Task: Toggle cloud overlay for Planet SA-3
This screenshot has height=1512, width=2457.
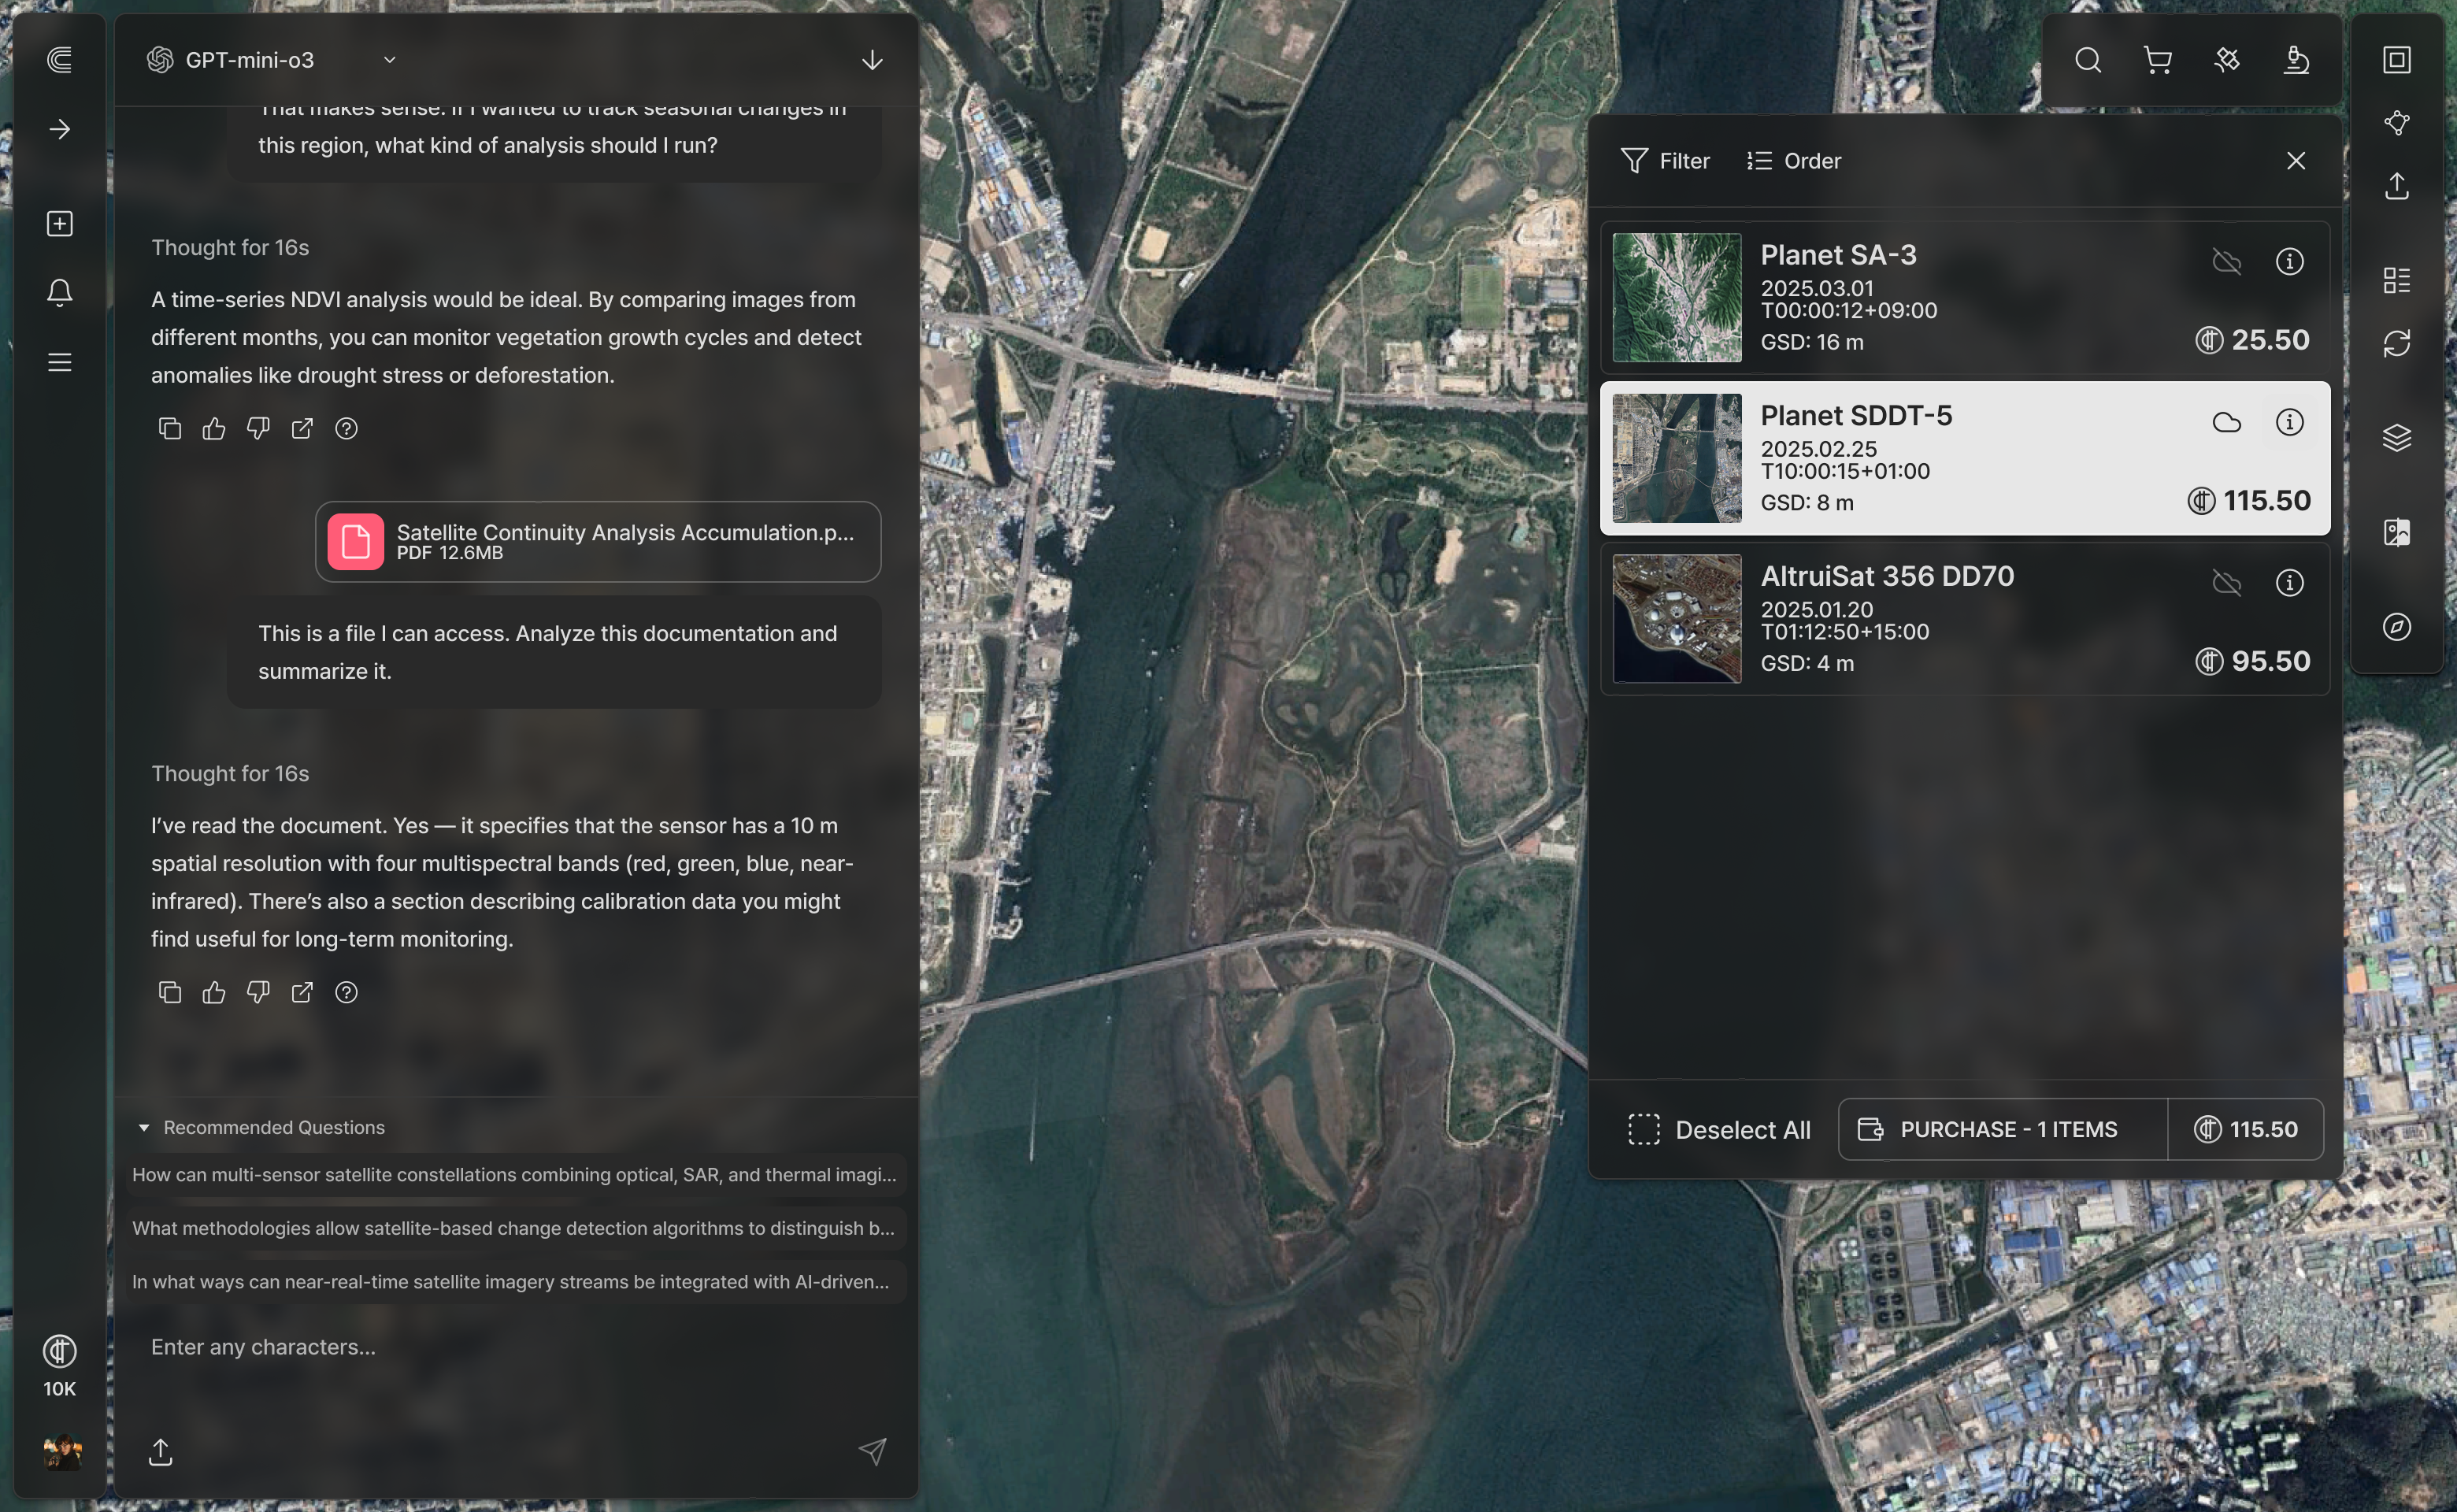Action: 2226,262
